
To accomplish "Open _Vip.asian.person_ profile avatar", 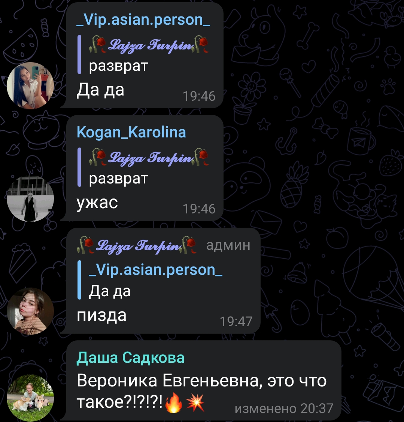I will point(30,86).
